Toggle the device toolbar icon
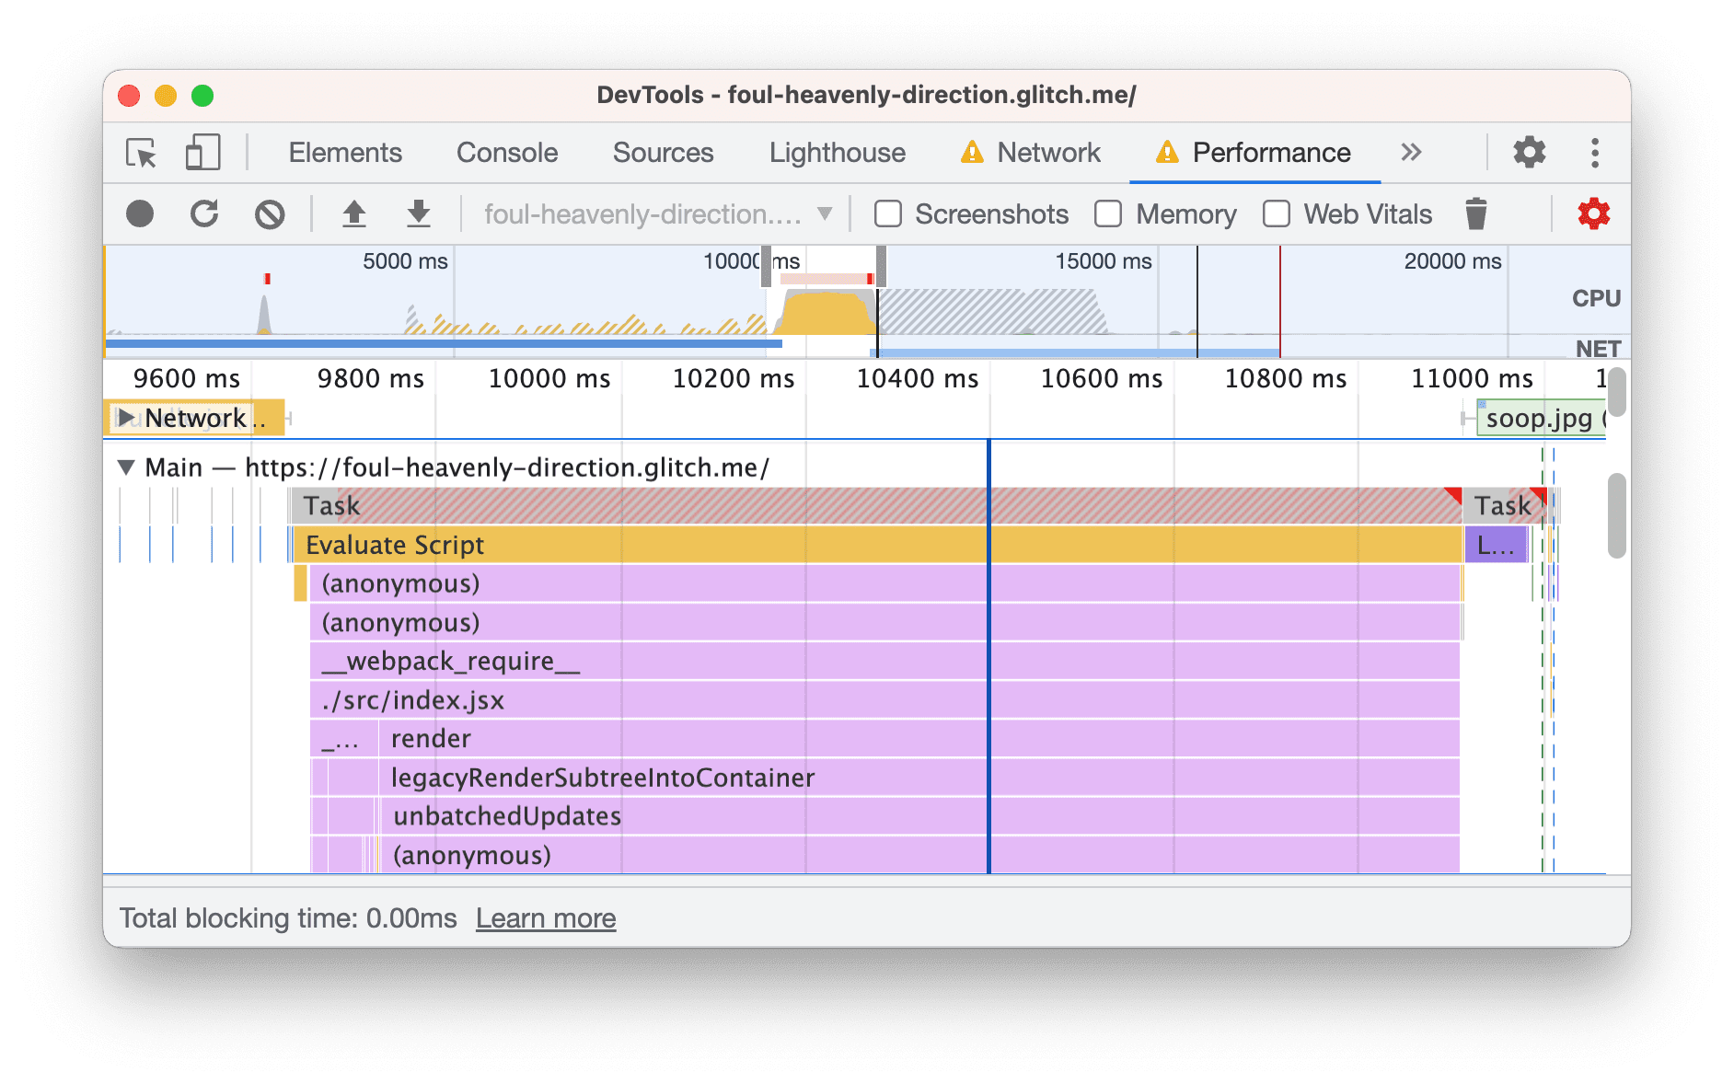Viewport: 1734px width, 1084px height. pyautogui.click(x=202, y=153)
